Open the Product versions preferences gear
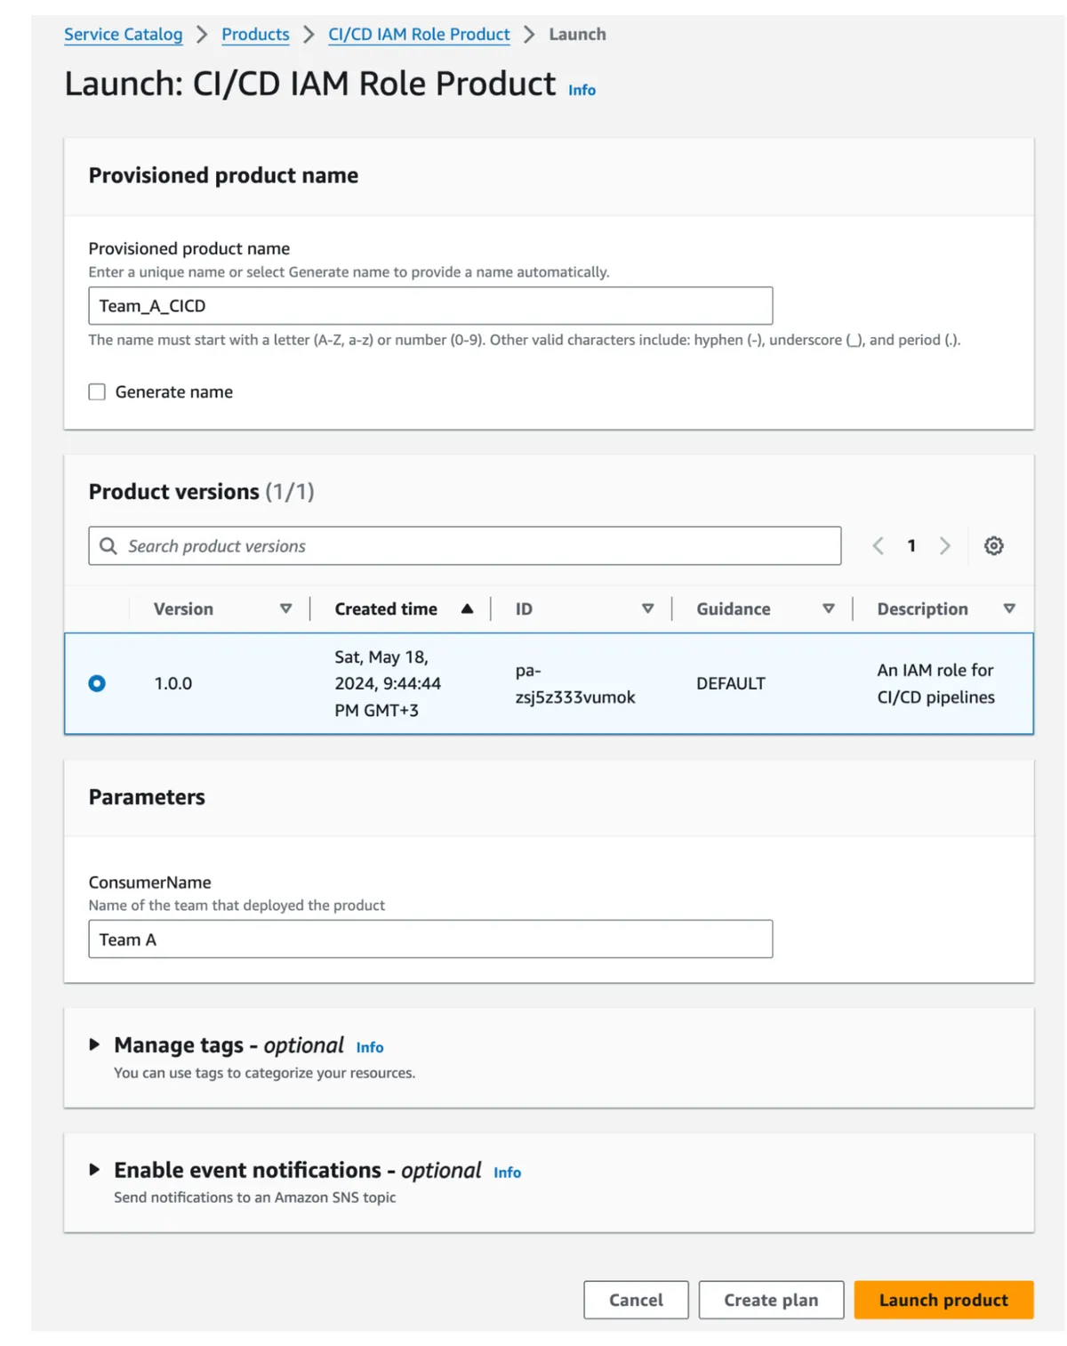The width and height of the screenshot is (1067, 1346). pyautogui.click(x=994, y=545)
